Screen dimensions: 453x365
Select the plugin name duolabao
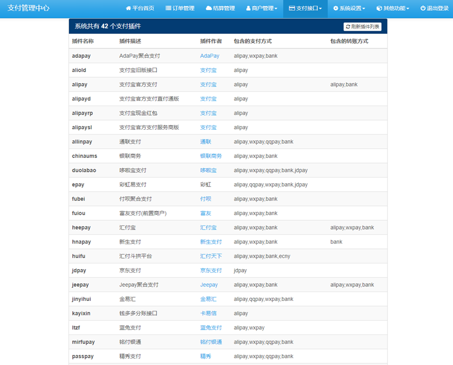click(84, 170)
